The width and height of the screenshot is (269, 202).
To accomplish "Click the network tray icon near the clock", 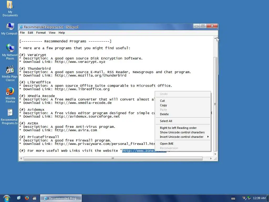I will 249,198.
